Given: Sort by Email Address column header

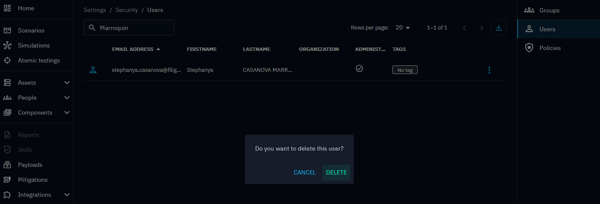Looking at the screenshot, I should (x=133, y=49).
